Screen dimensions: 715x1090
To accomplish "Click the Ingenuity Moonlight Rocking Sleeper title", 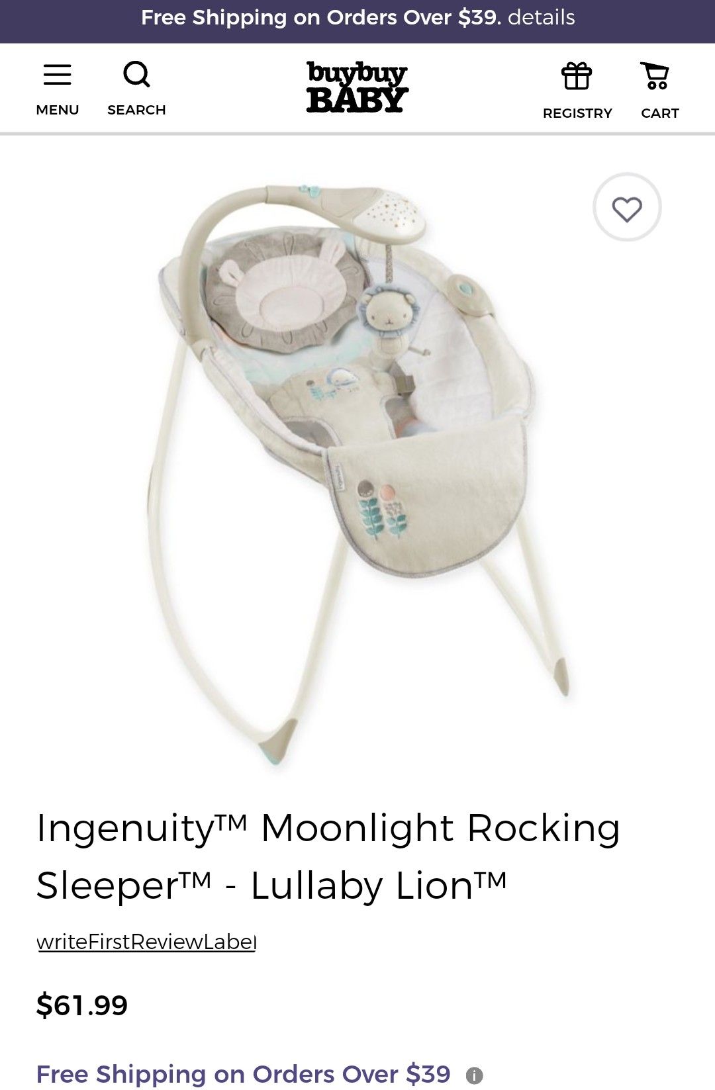I will [328, 856].
